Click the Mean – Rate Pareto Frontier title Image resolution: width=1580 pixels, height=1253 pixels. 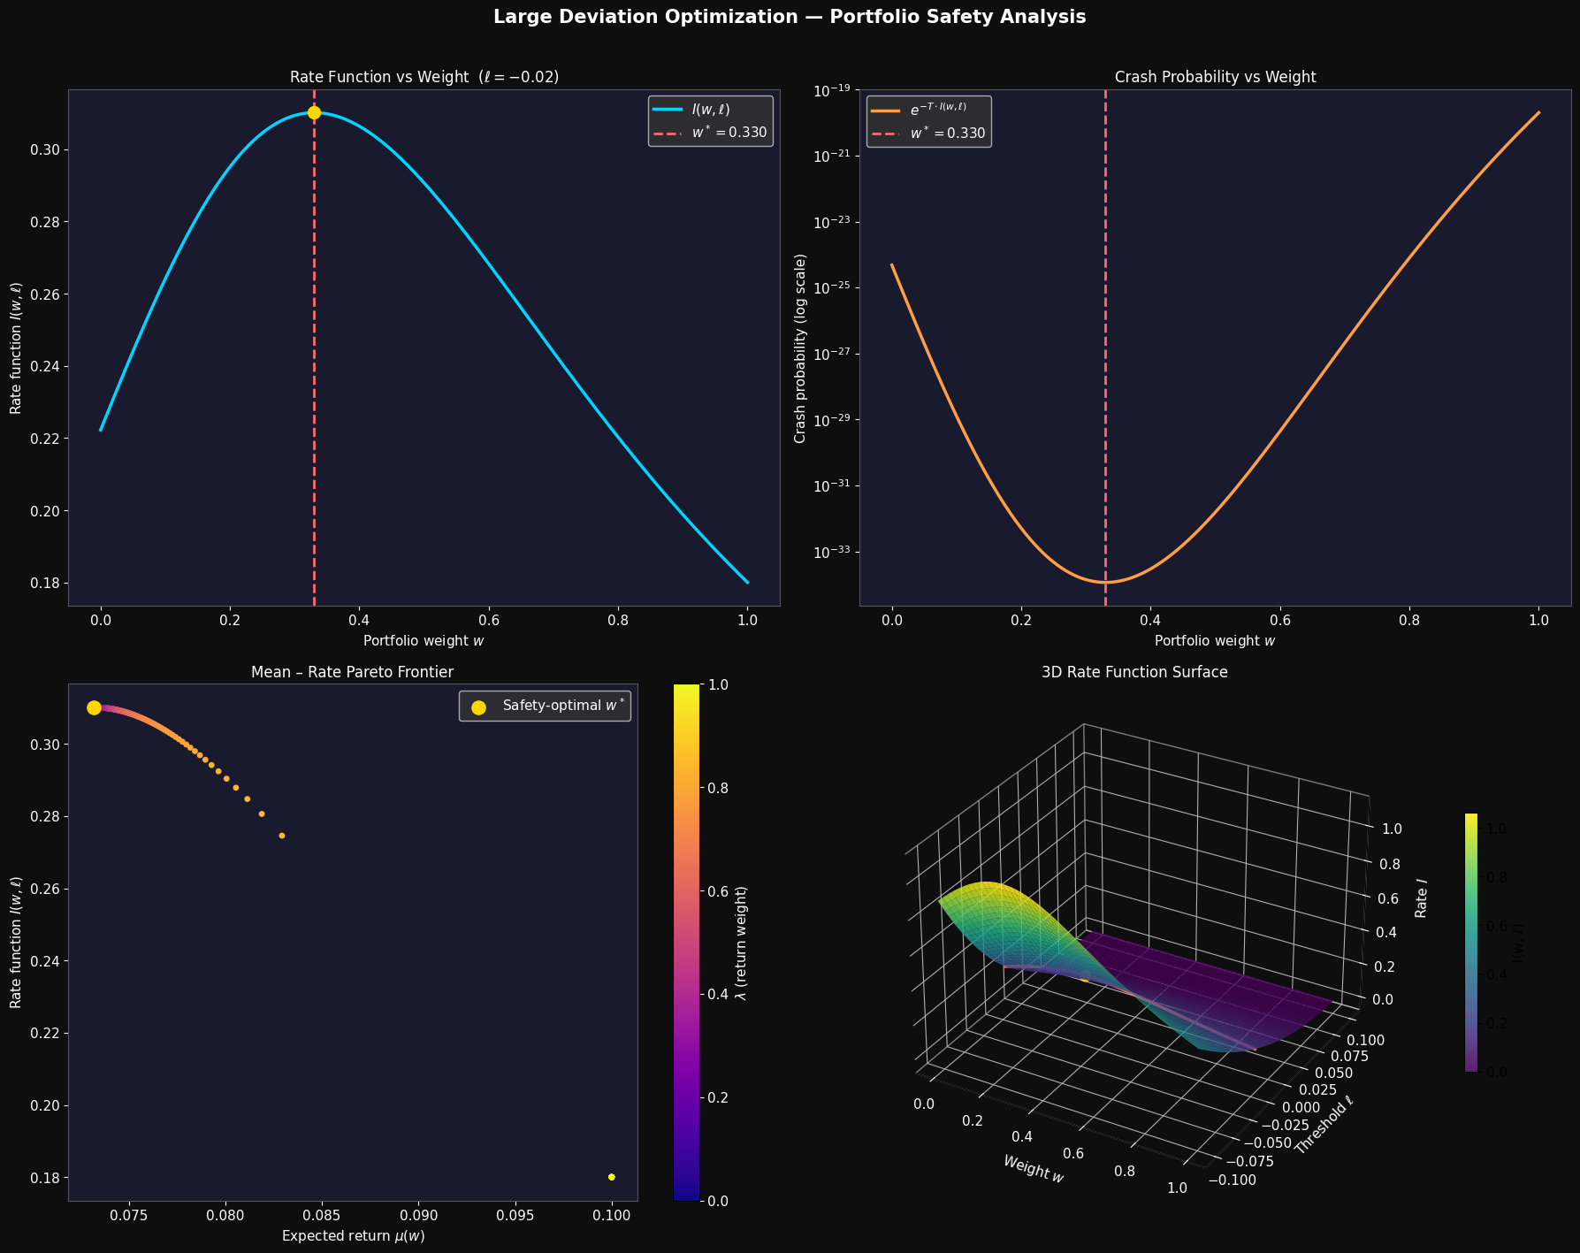353,672
